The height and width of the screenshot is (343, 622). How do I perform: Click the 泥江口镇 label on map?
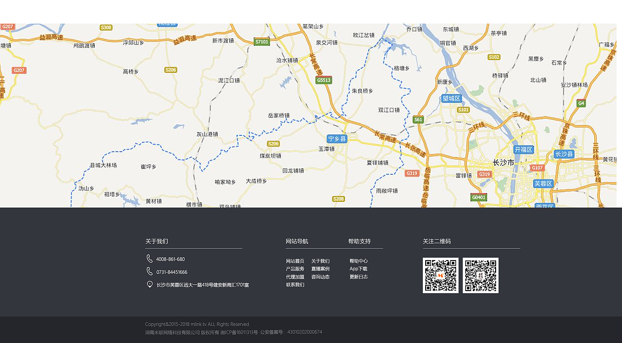tap(229, 81)
